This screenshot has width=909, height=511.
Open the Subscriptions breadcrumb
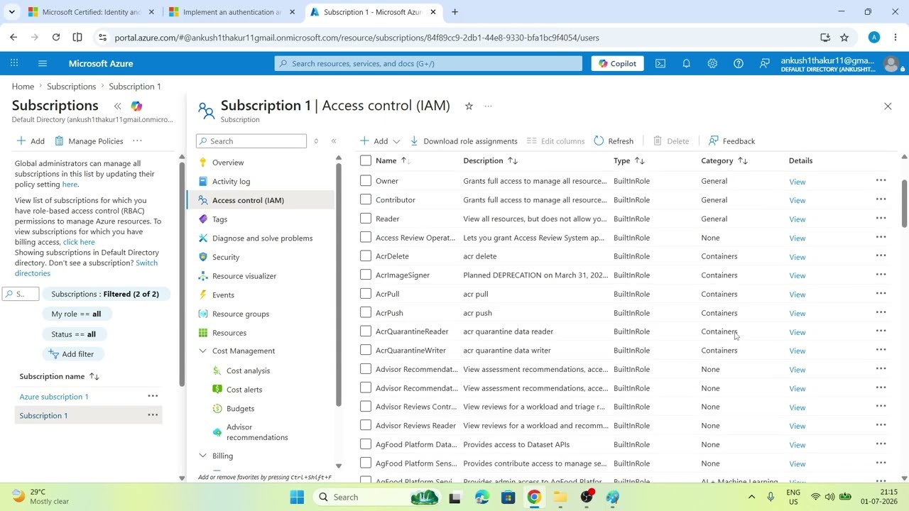click(71, 86)
